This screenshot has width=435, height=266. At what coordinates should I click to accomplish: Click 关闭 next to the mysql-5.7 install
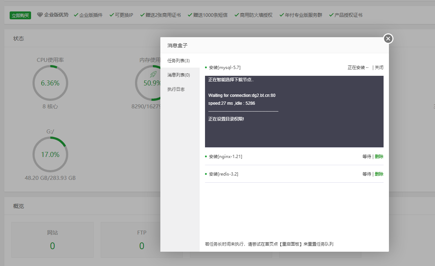[379, 67]
